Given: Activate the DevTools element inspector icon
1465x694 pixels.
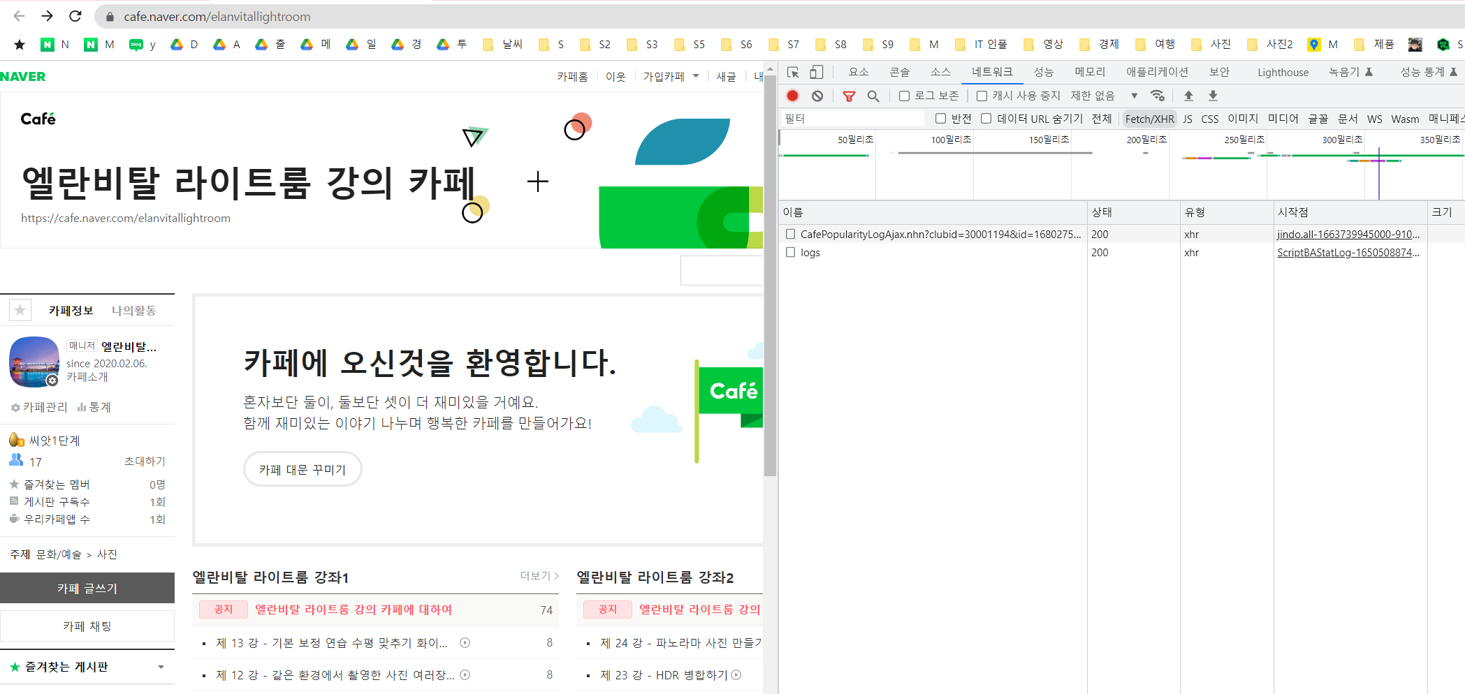Looking at the screenshot, I should pyautogui.click(x=793, y=72).
